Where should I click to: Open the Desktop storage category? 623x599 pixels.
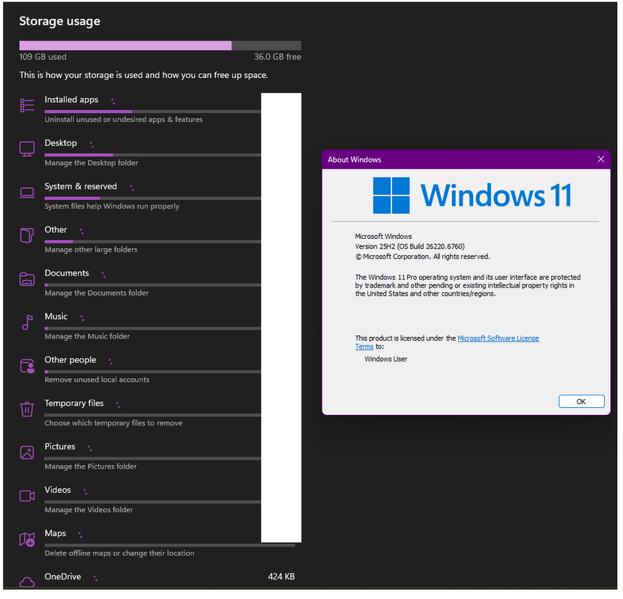(x=160, y=153)
